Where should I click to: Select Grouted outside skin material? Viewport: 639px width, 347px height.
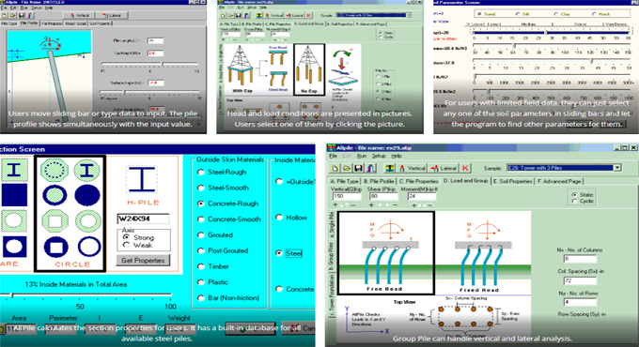pos(215,235)
